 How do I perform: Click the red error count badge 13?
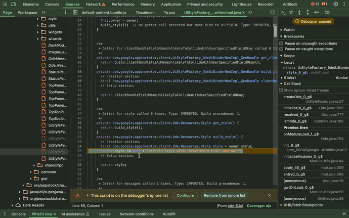(315, 4)
